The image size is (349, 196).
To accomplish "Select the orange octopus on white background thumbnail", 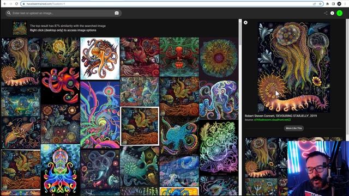I will 100,58.
